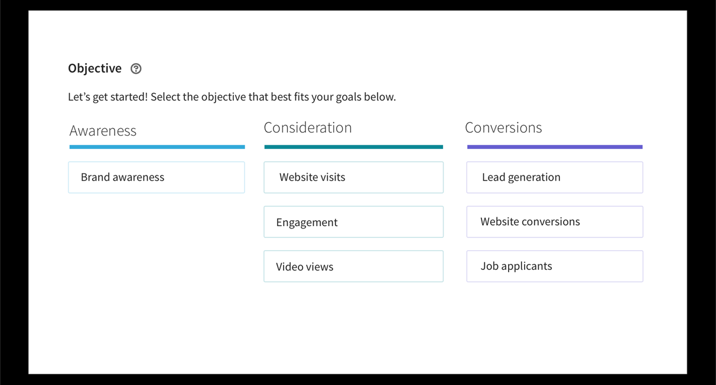Choose the Website visits objective
This screenshot has height=385, width=716.
(353, 177)
